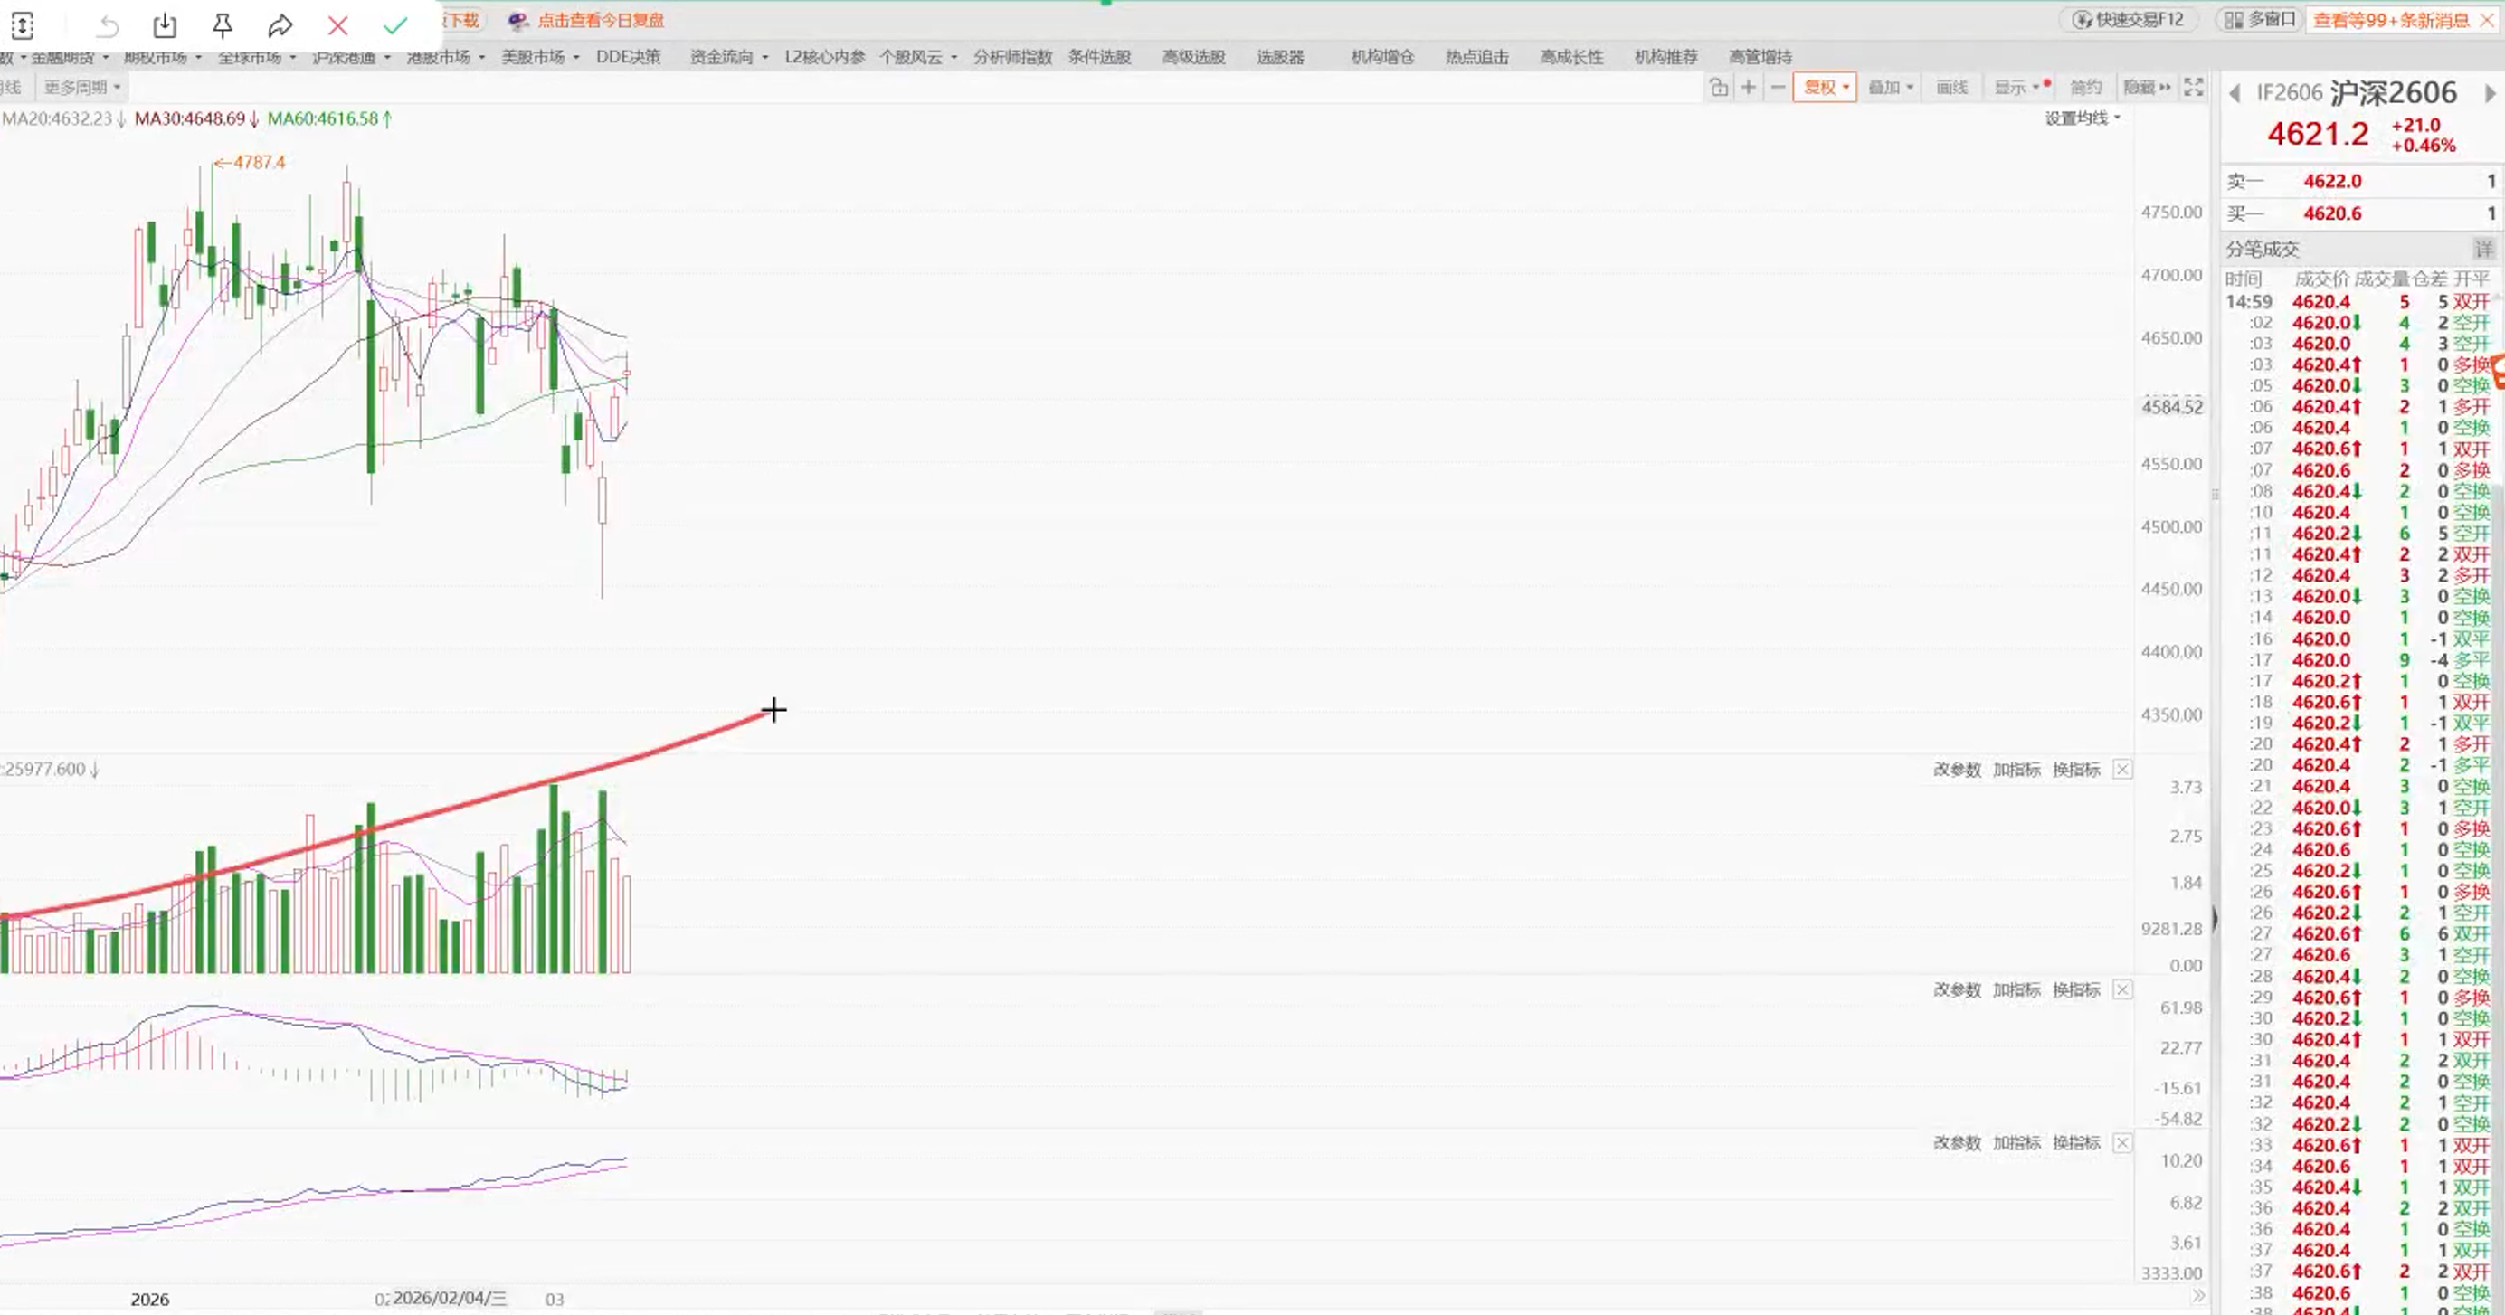The height and width of the screenshot is (1315, 2505).
Task: Click 改参数 on volume indicator panel
Action: tap(1956, 770)
